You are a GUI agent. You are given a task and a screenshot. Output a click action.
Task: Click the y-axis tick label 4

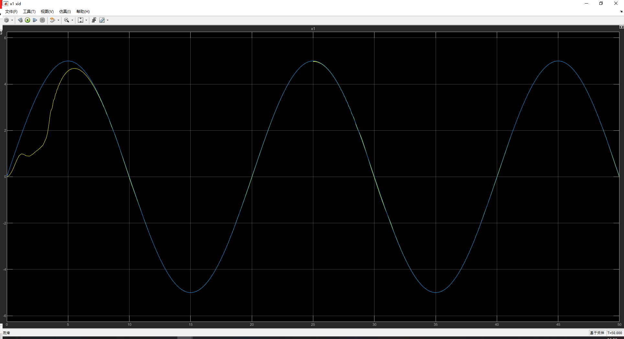coord(5,84)
